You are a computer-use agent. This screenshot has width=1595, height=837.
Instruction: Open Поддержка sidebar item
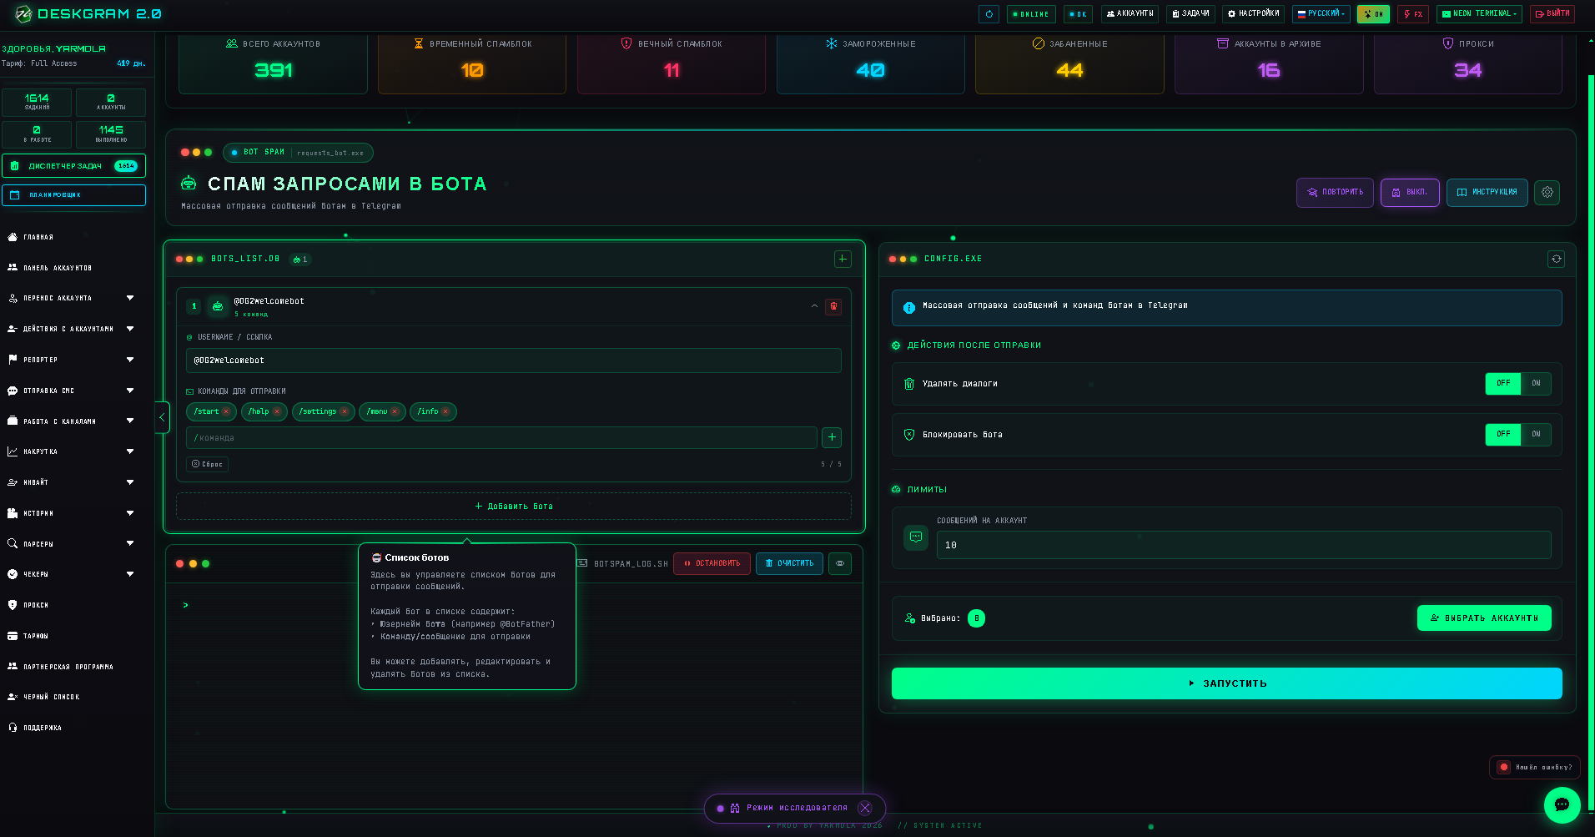pyautogui.click(x=43, y=728)
